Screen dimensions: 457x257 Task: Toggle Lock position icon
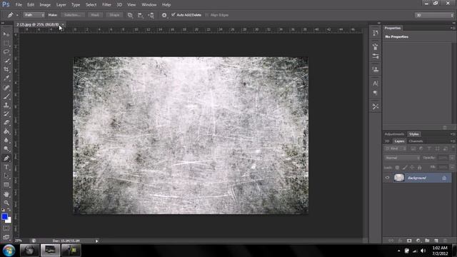point(412,168)
